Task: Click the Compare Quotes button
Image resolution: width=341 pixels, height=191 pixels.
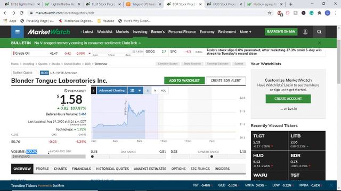Action: (x=168, y=64)
